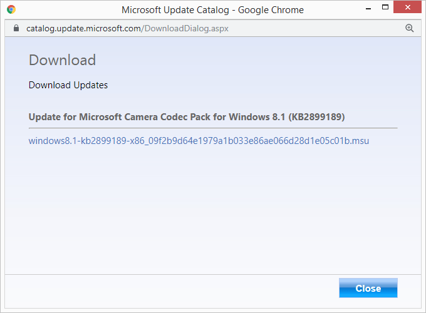This screenshot has height=313, width=426.
Task: Click the KB2899189 number in the update title
Action: [x=317, y=117]
